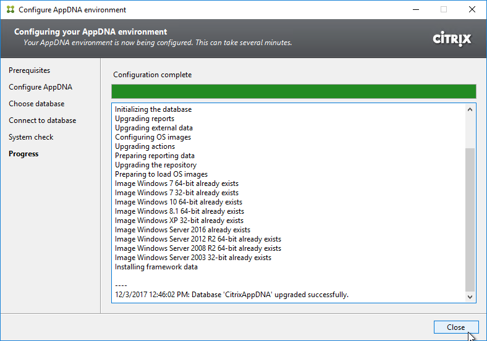Select the Prerequisites step
Screen dimensions: 487x341
(x=29, y=70)
